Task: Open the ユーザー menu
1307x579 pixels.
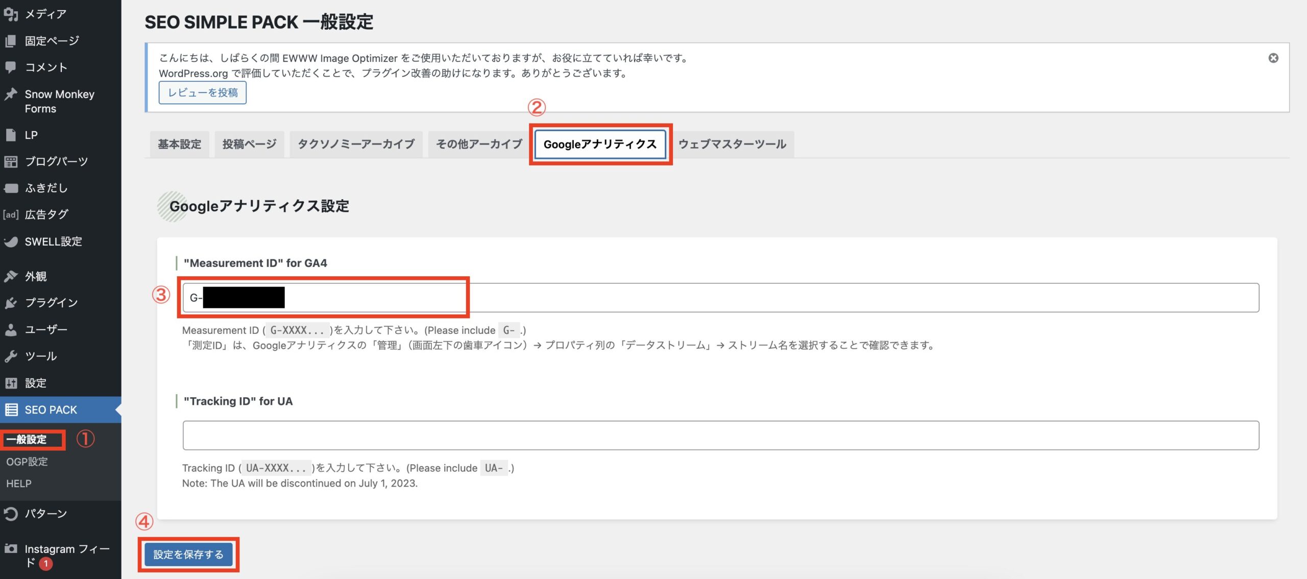Action: [x=61, y=330]
